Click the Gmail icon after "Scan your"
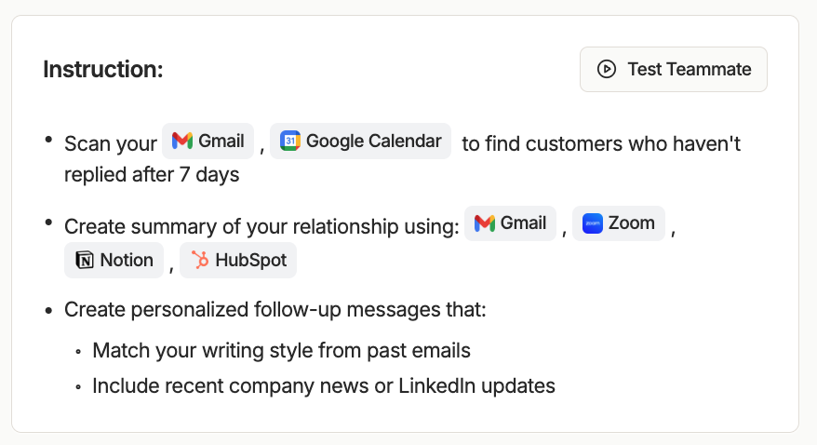 tap(182, 142)
